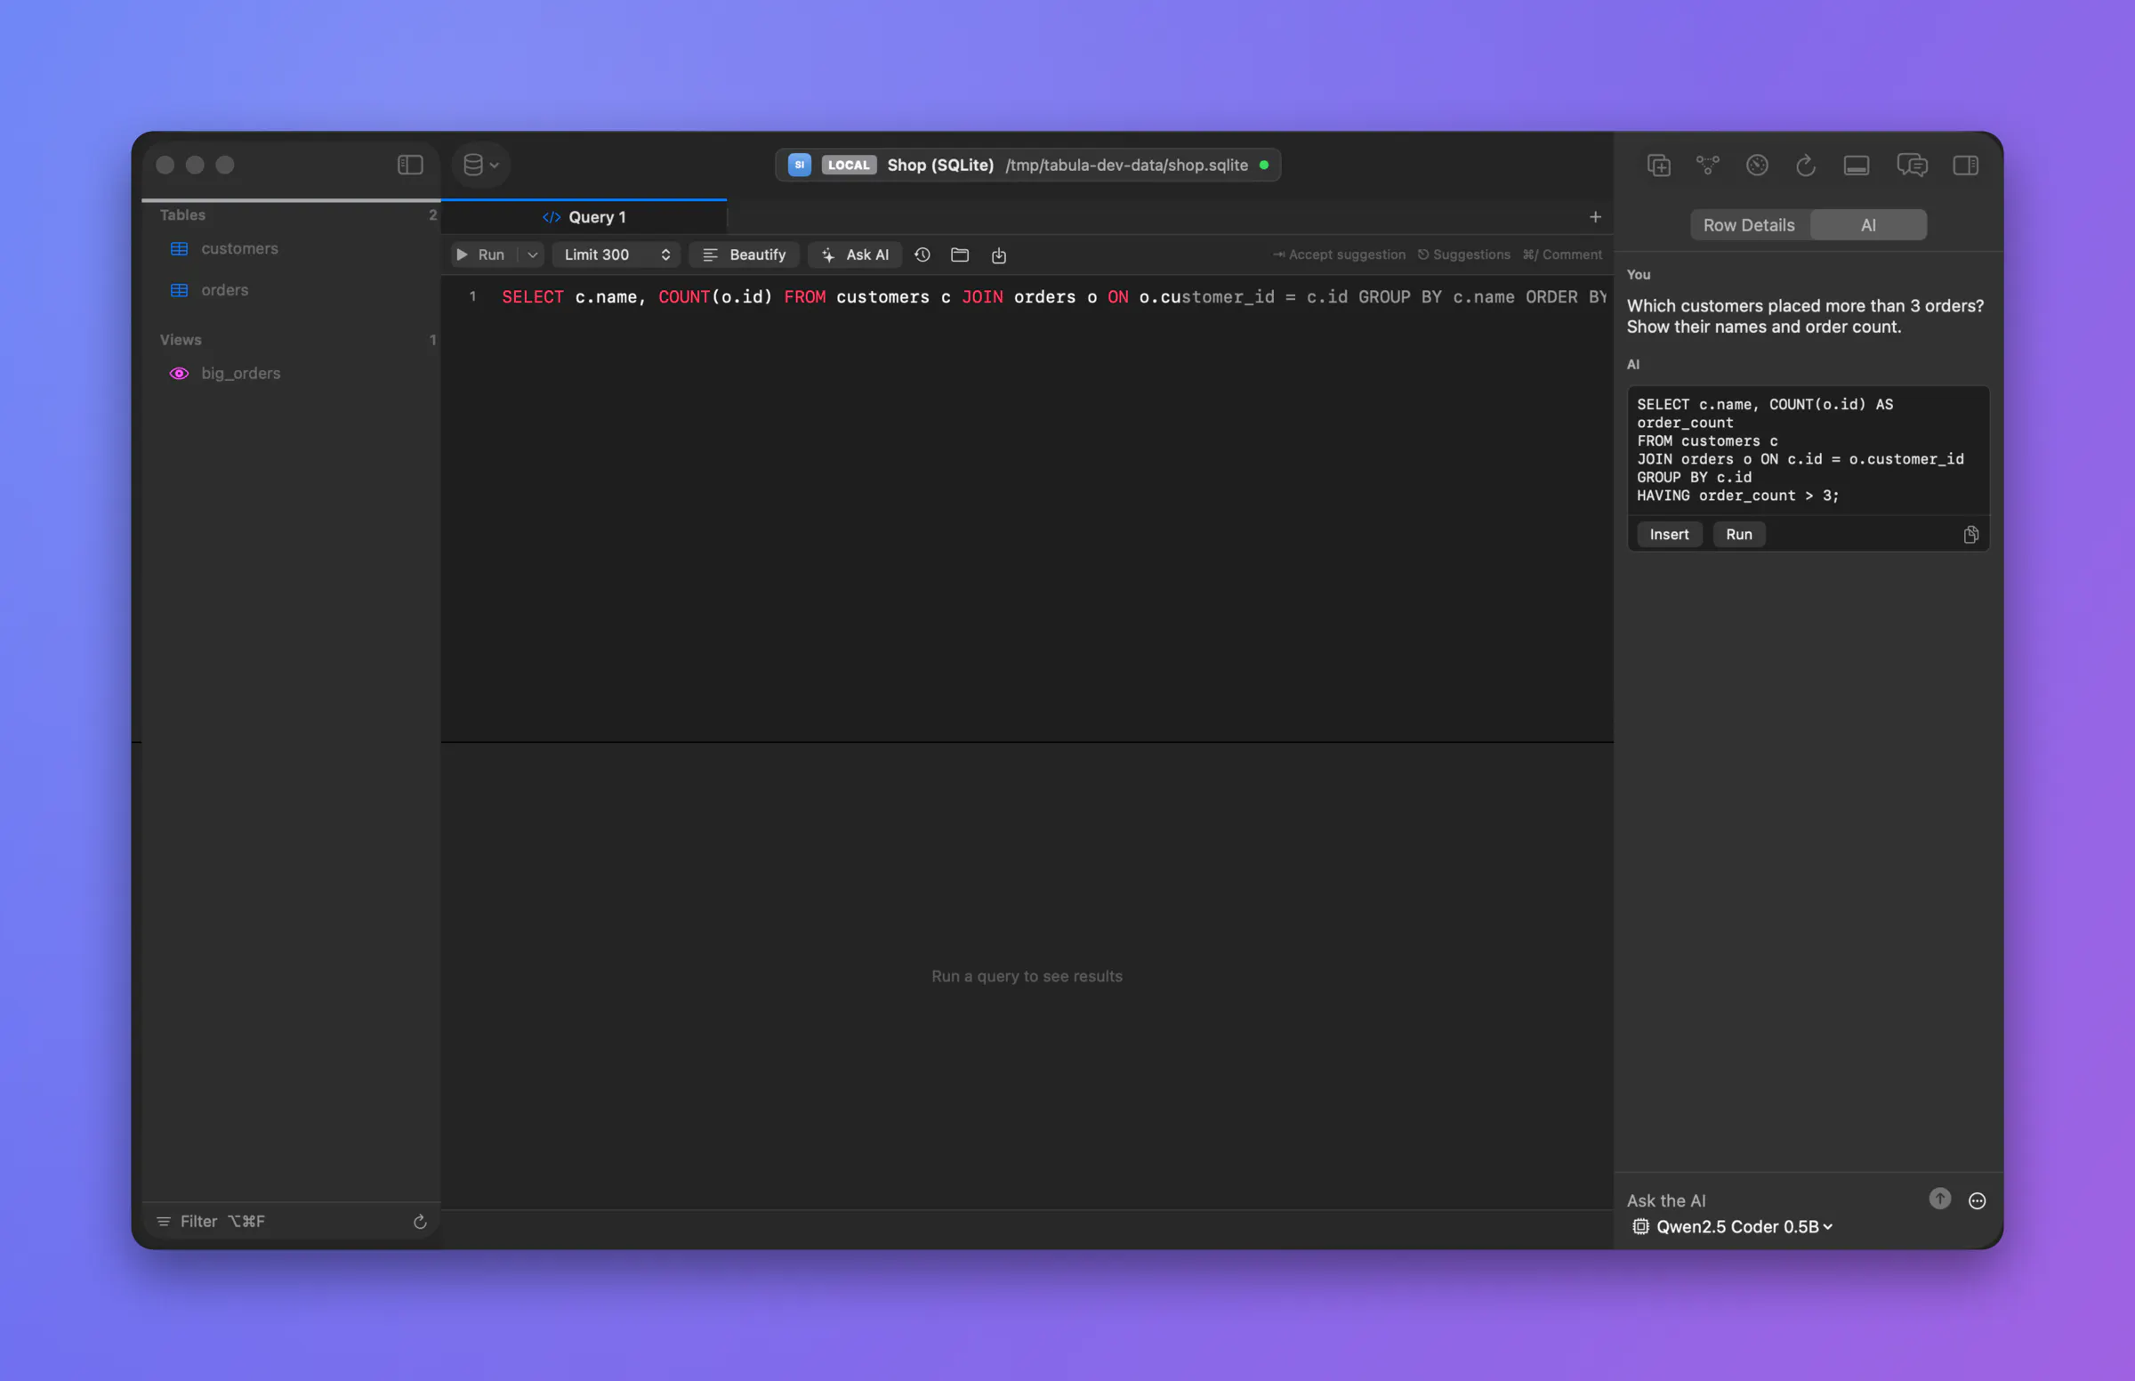The image size is (2135, 1381).
Task: Toggle the AI chat bubbles icon
Action: click(1911, 165)
